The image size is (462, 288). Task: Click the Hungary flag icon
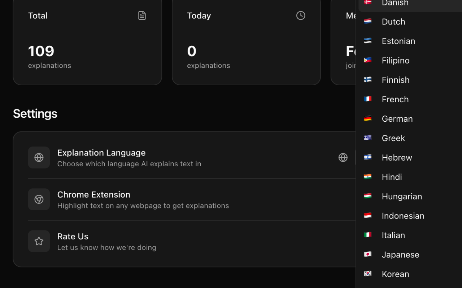(368, 196)
